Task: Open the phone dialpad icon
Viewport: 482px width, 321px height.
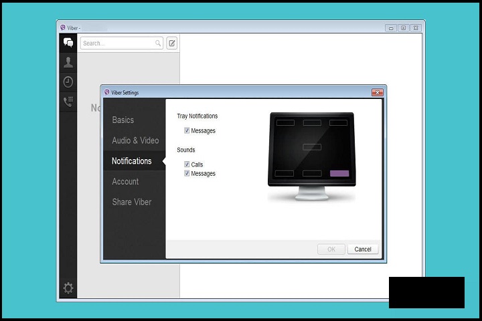Action: point(68,102)
